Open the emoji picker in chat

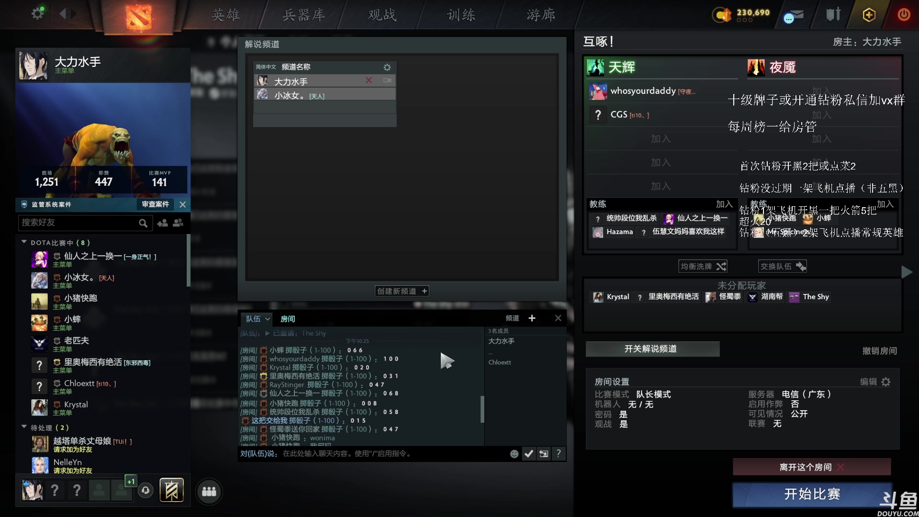(514, 453)
